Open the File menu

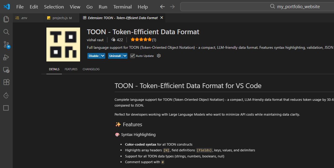[20, 7]
